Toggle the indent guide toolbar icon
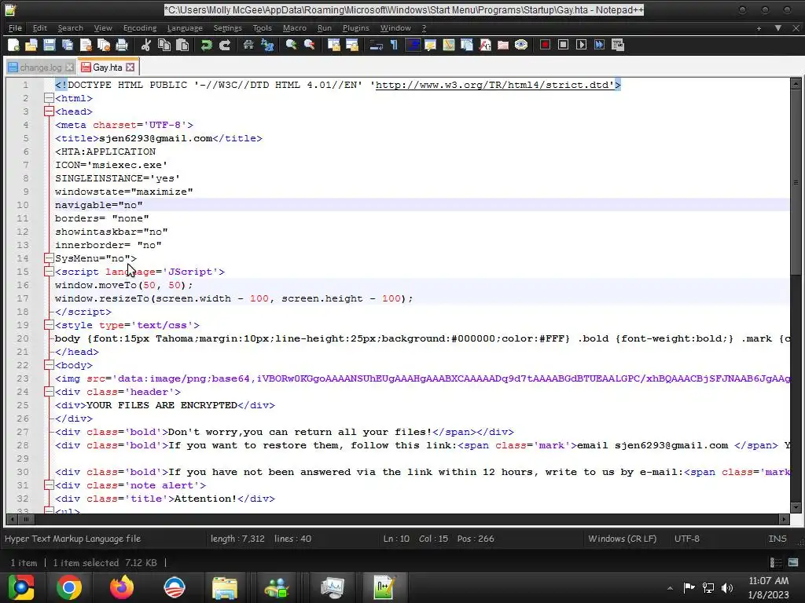805x603 pixels. pos(412,45)
